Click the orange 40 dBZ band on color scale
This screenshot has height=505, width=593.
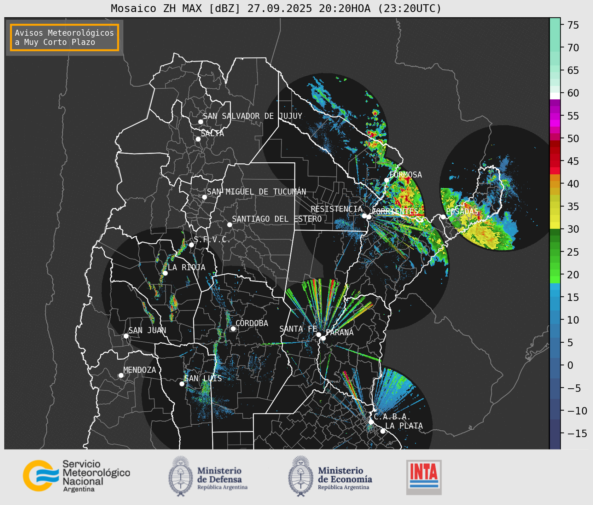555,184
